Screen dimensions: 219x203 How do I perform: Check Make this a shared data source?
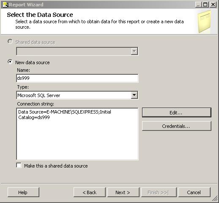tap(19, 165)
